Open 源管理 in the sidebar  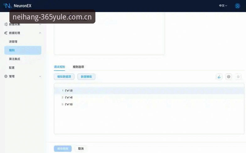[13, 41]
